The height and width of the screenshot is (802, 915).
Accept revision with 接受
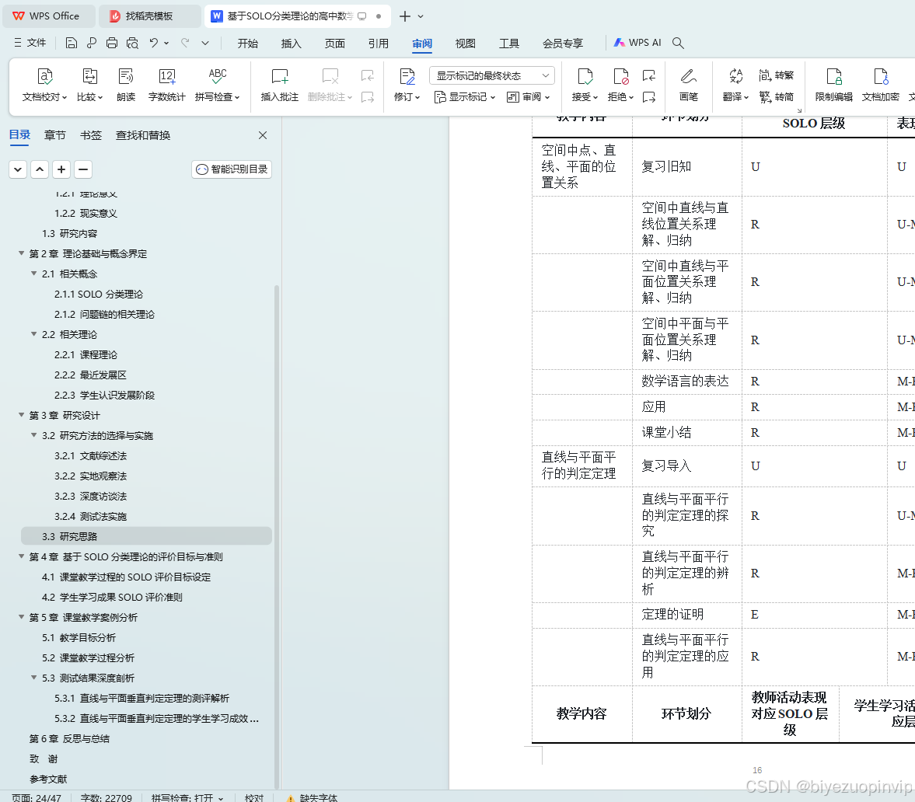tap(585, 85)
